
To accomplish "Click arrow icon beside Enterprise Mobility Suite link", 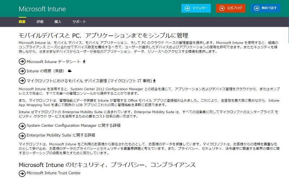I will (22, 136).
